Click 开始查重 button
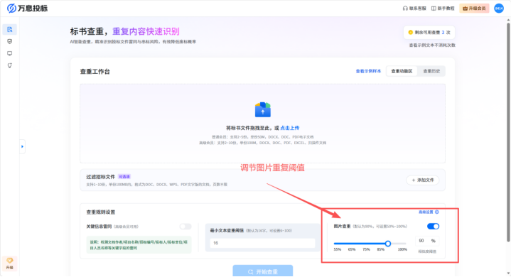 263,271
